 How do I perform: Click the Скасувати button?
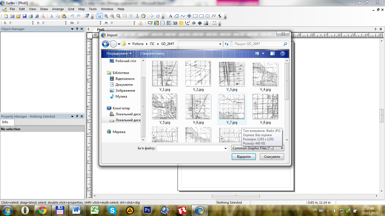tap(272, 157)
